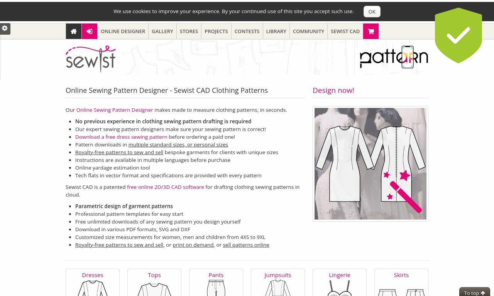
Task: Open the Dresses category thumbnail
Action: click(x=93, y=283)
